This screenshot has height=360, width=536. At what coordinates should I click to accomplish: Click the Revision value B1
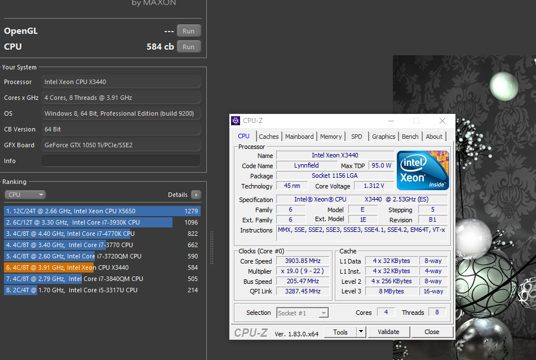tap(433, 219)
